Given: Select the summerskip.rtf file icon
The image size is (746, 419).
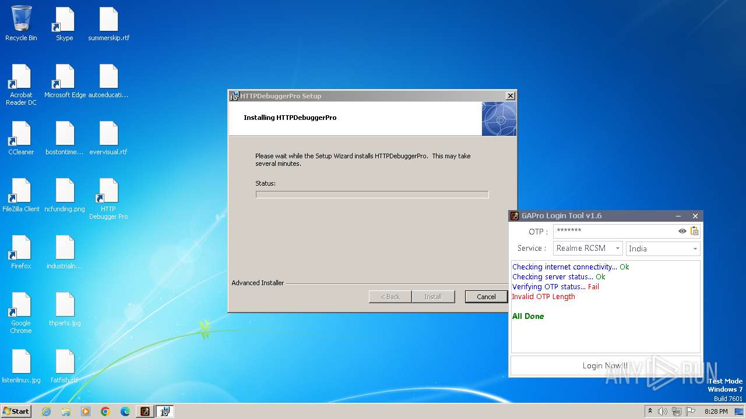Looking at the screenshot, I should point(109,23).
